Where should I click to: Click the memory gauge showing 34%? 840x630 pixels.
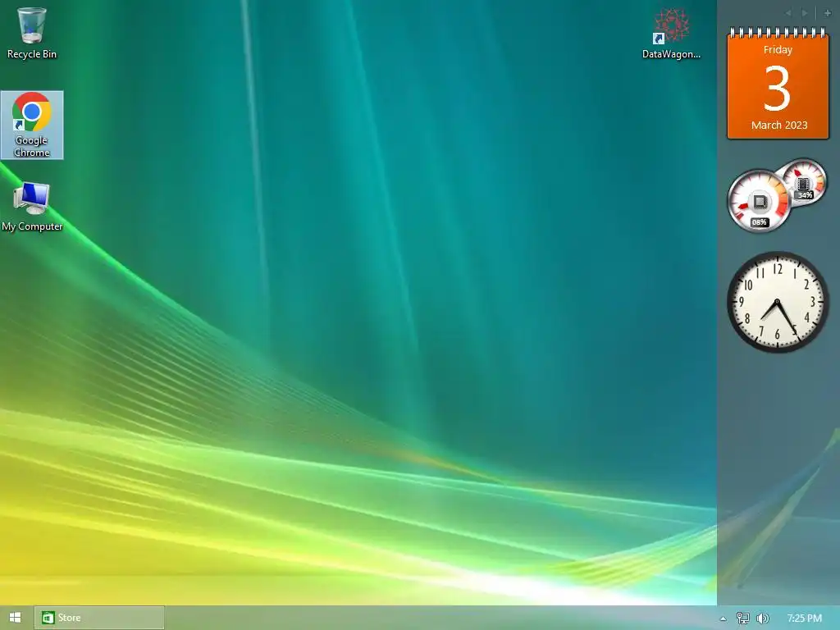803,183
